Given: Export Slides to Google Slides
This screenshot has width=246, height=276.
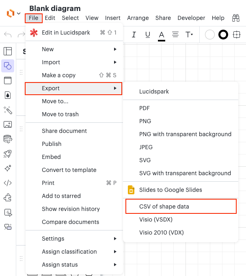Looking at the screenshot, I should point(181,190).
